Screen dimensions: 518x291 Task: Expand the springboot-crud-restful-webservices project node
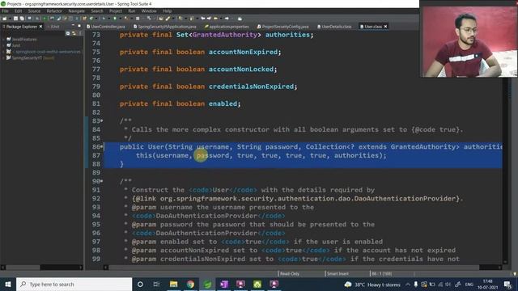[x=3, y=52]
